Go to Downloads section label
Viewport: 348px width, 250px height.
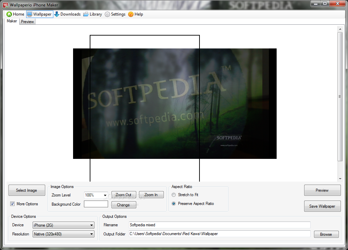pyautogui.click(x=70, y=14)
